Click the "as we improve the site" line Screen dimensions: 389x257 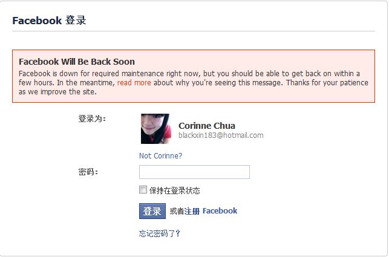tap(57, 92)
